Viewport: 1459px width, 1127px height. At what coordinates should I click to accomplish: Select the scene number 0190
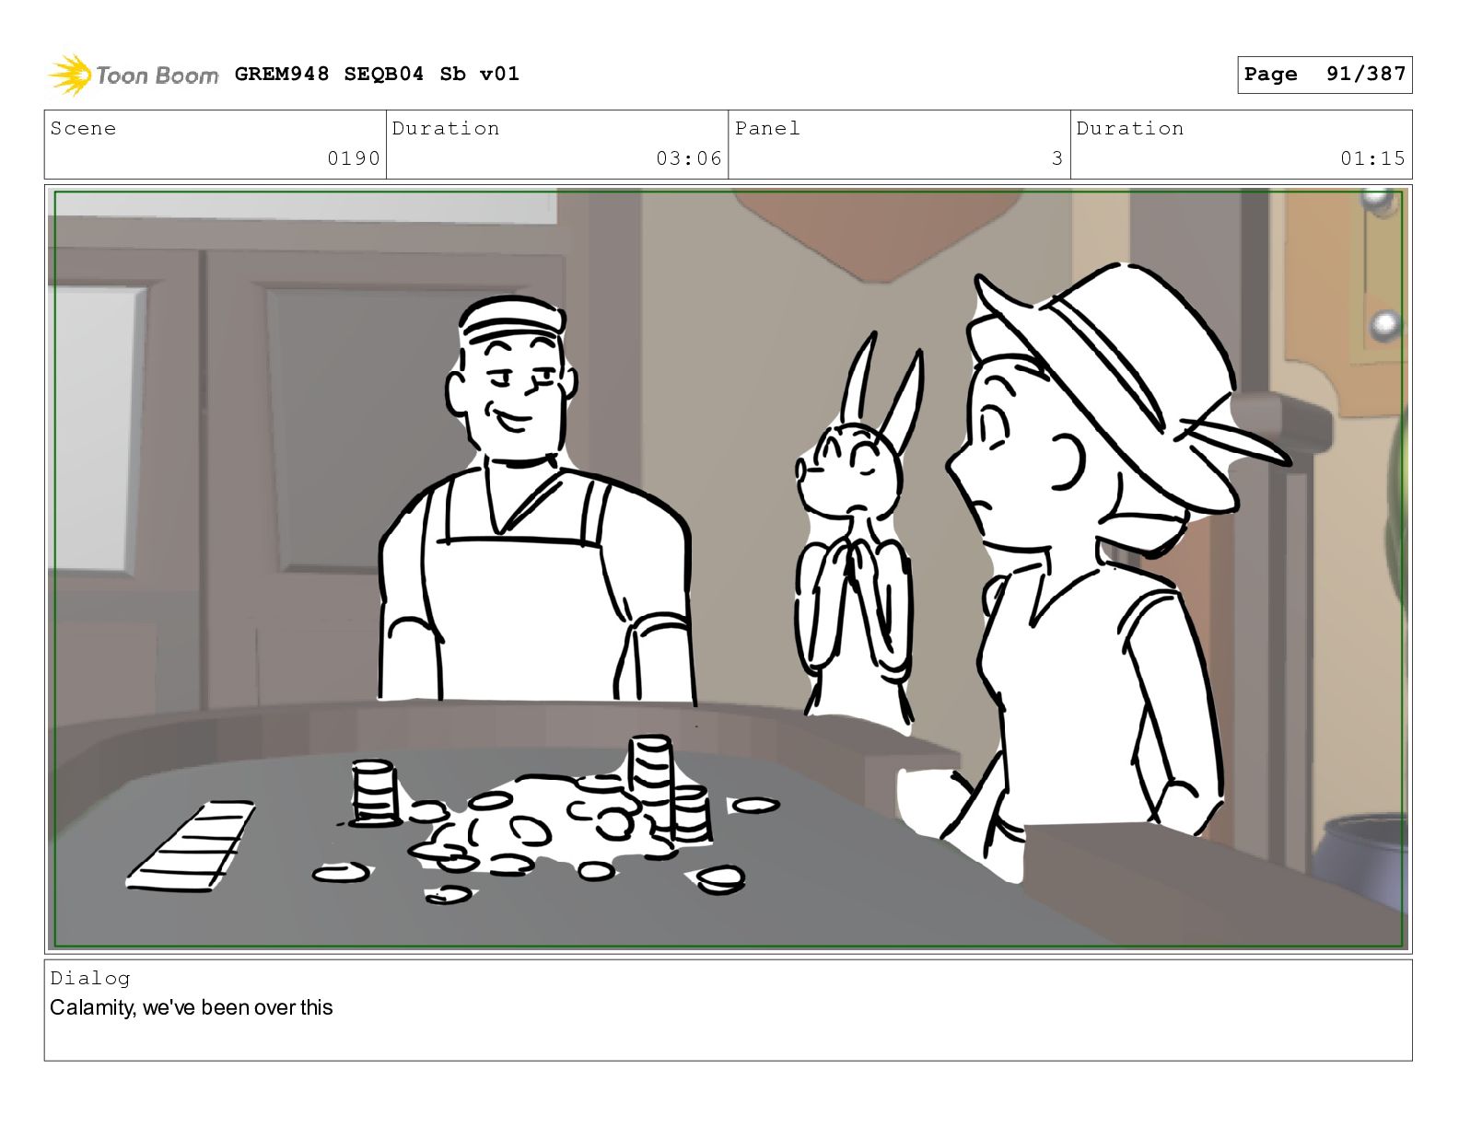tap(354, 158)
